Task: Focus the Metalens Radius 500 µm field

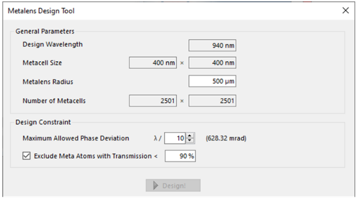Action: coord(212,81)
